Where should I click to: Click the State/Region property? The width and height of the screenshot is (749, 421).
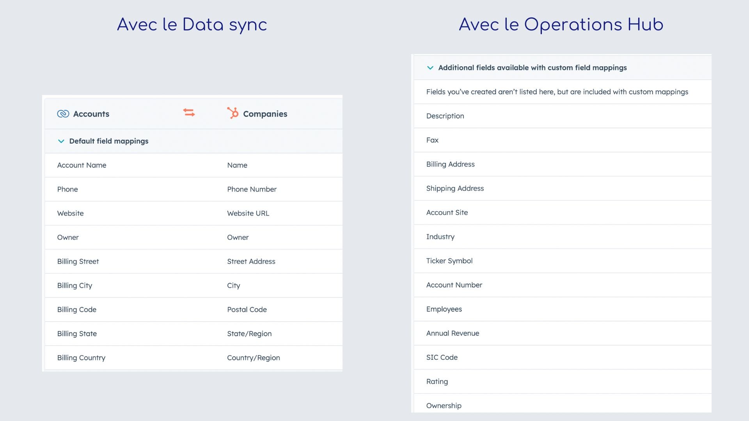pos(249,334)
